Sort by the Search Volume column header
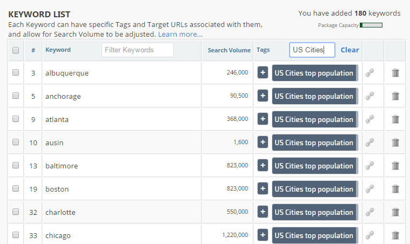Screen dimensions: 410x244 tap(229, 50)
